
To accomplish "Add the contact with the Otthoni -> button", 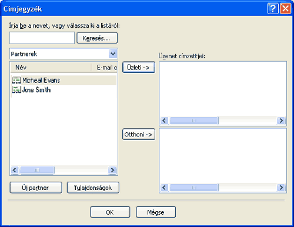I will coord(139,135).
